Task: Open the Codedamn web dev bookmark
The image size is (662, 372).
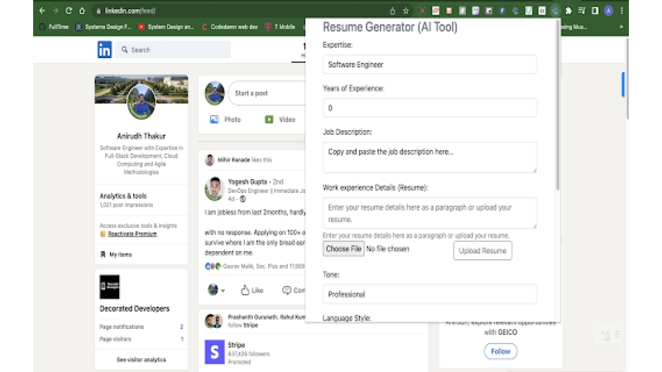Action: 230,26
